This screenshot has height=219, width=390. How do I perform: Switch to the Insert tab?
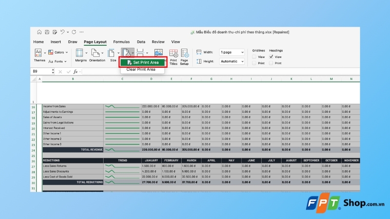click(x=56, y=42)
